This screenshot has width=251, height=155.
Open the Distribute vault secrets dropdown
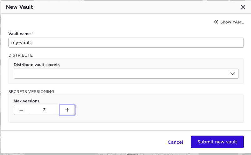tap(126, 74)
